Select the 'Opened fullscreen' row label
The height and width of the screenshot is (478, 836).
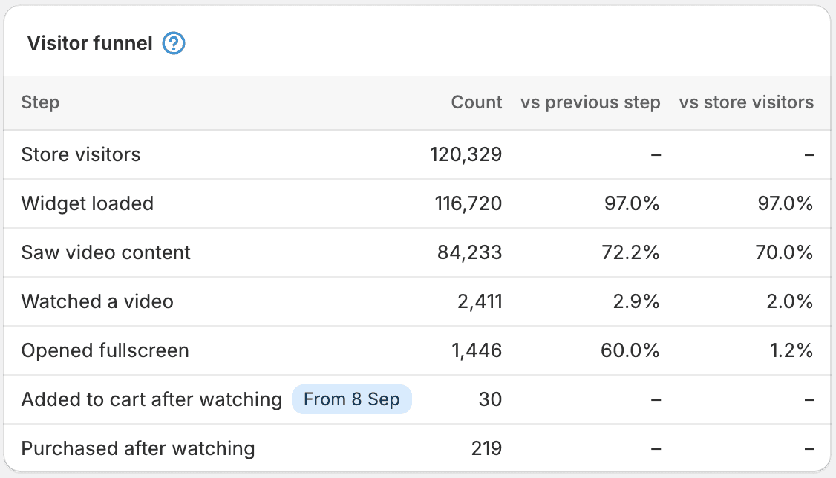(x=105, y=350)
